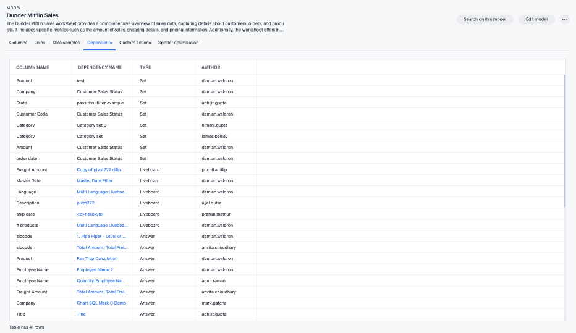576x333 pixels.
Task: Open the three-dot more options menu
Action: click(564, 19)
